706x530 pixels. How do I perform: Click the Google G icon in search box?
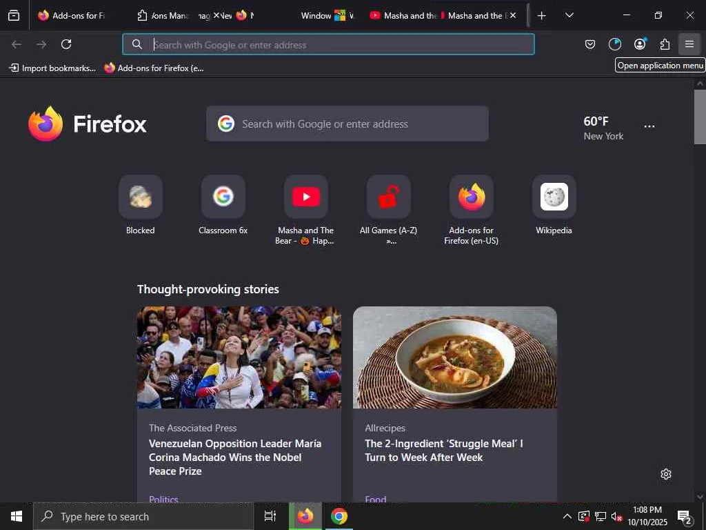pyautogui.click(x=226, y=124)
